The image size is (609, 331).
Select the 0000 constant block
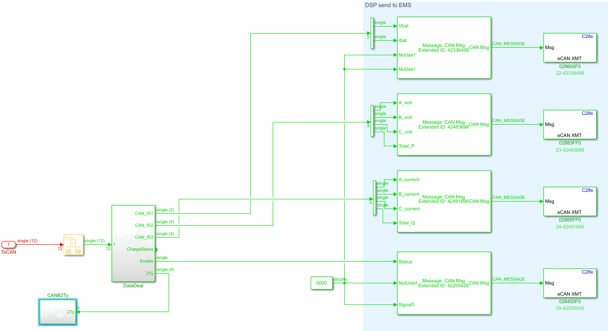tap(322, 283)
